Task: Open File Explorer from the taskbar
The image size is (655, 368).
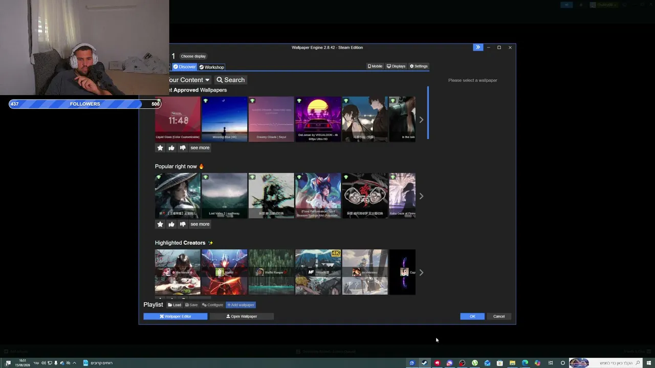Action: [512, 363]
